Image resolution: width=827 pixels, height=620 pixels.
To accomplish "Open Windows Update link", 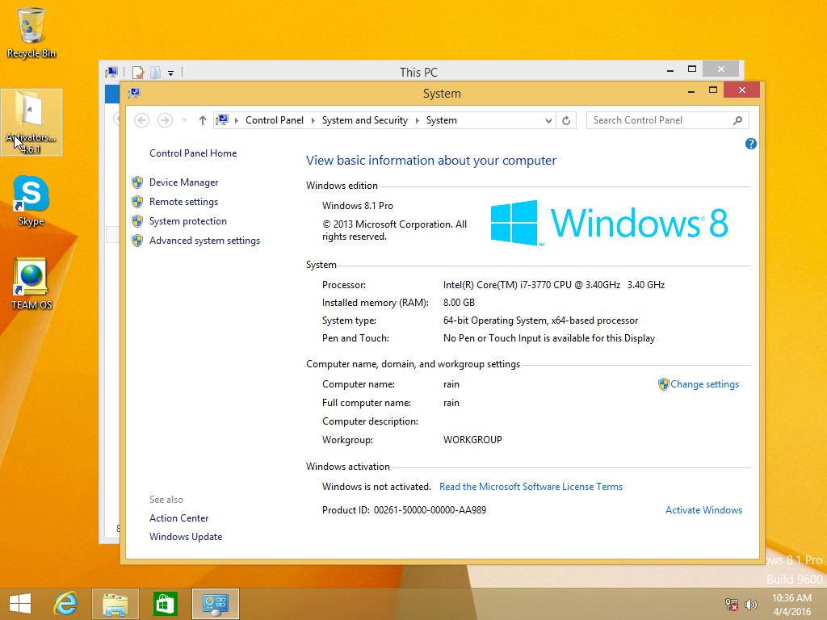I will pos(186,537).
